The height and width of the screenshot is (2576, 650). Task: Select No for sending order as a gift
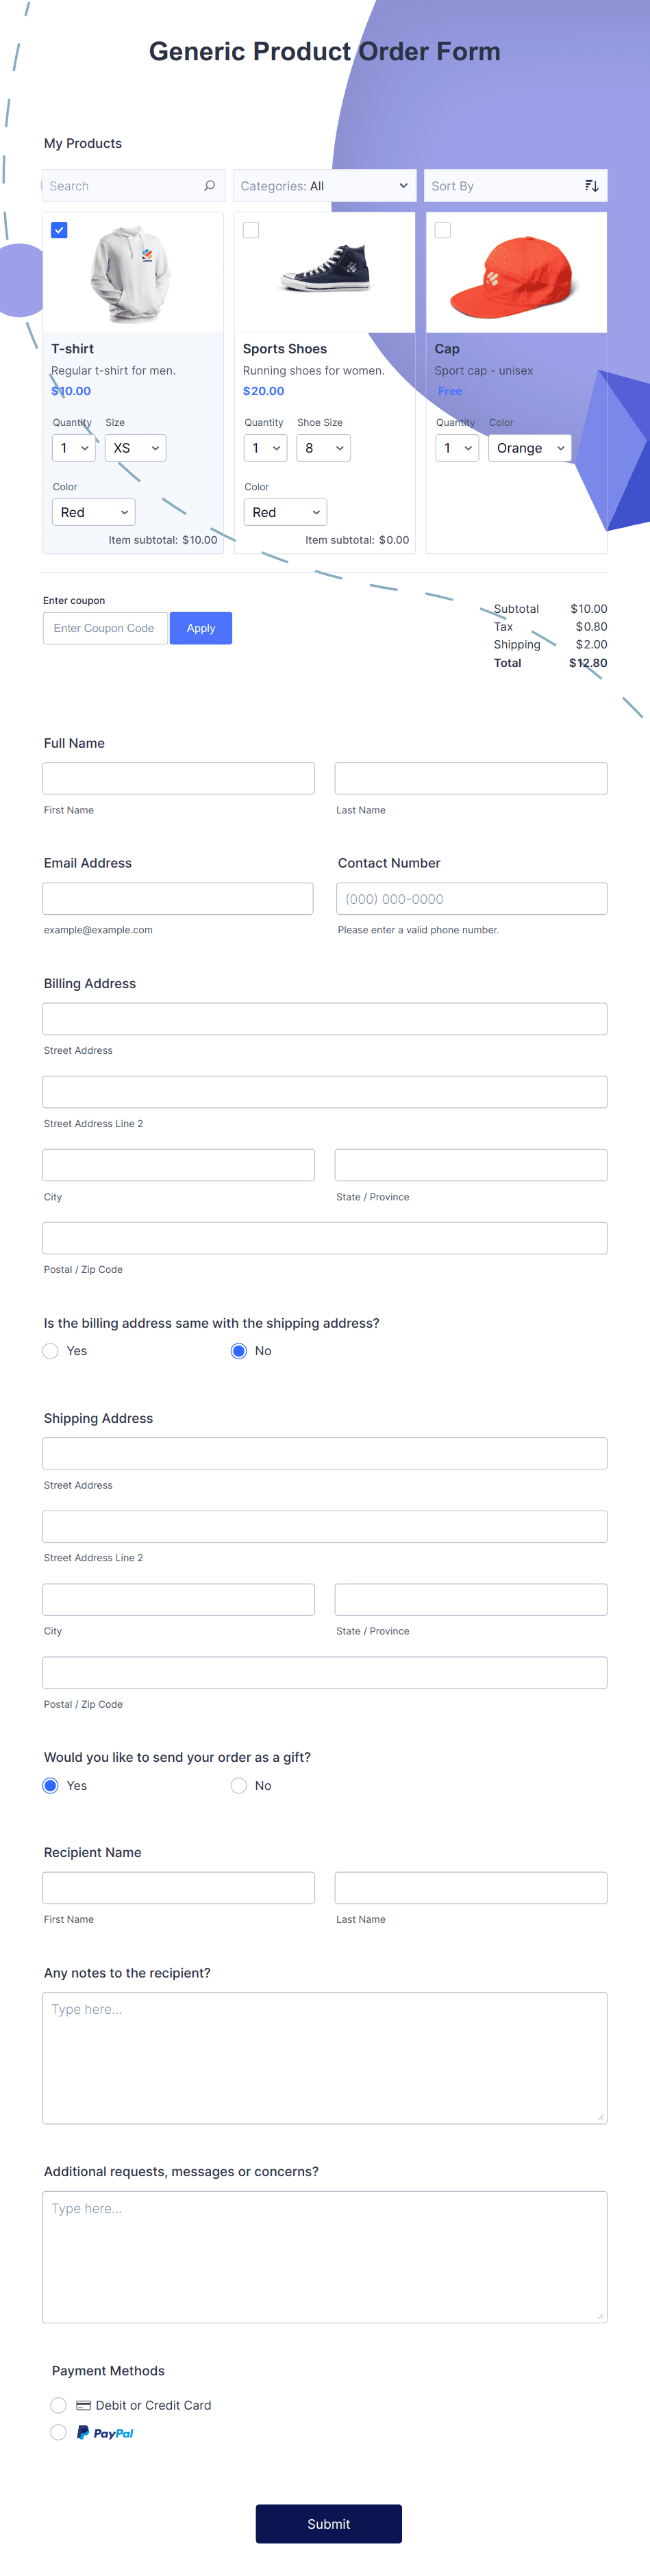click(x=238, y=1785)
